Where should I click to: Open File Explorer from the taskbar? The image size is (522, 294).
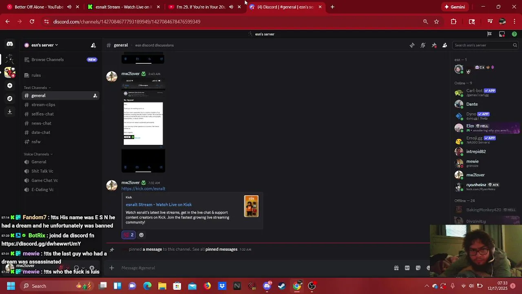162,286
